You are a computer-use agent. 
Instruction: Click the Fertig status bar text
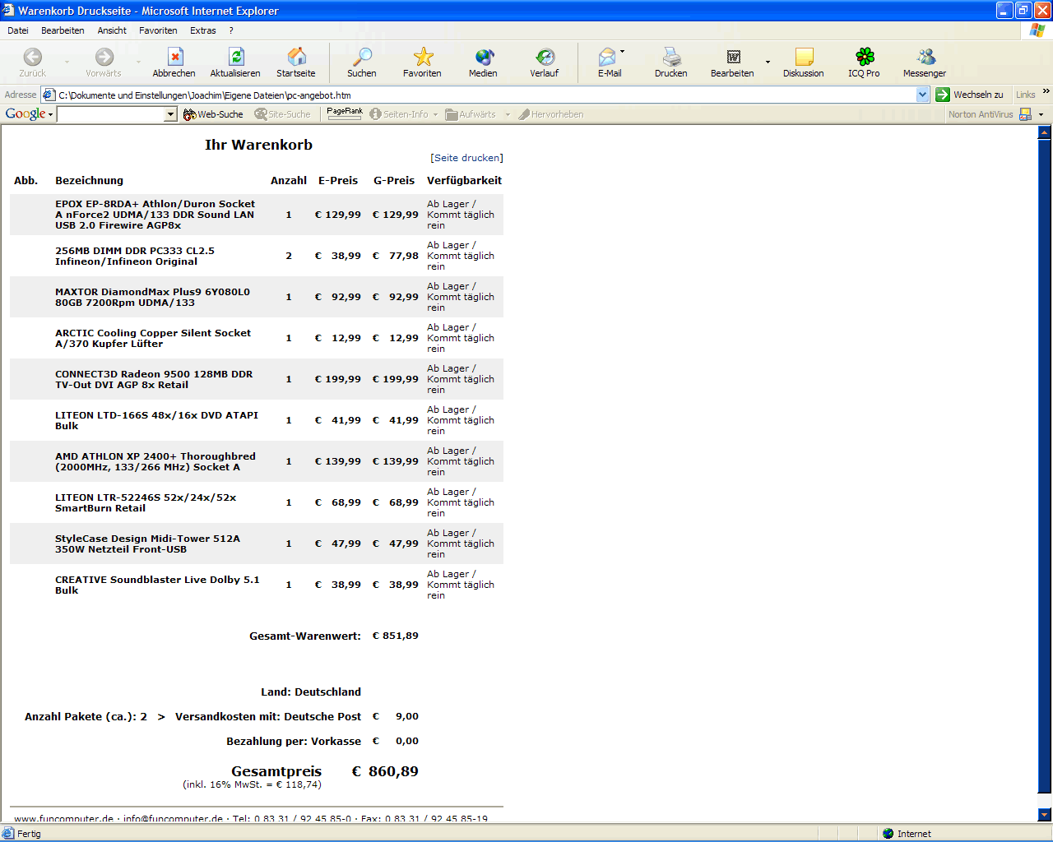pyautogui.click(x=29, y=834)
